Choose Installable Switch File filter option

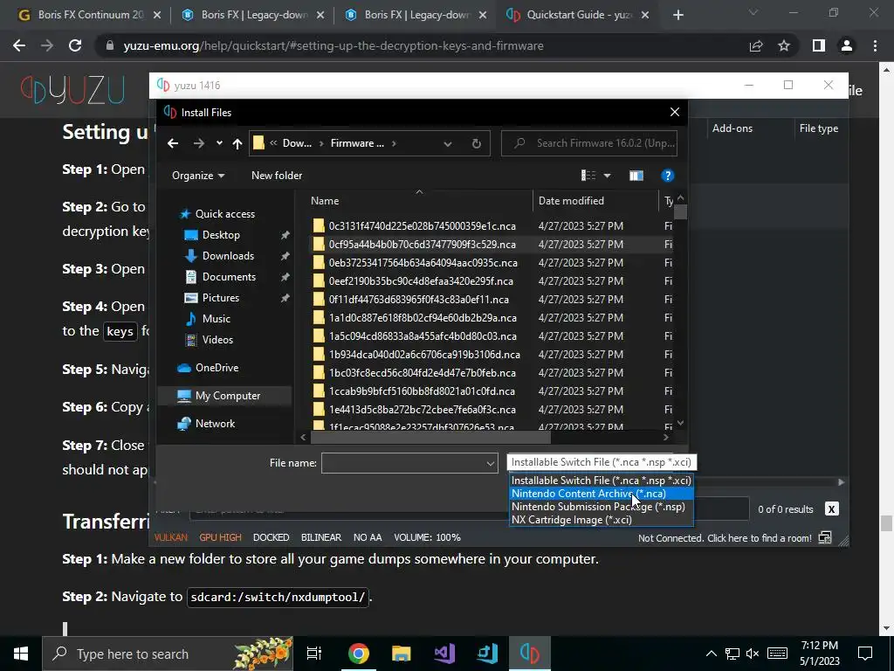tap(601, 481)
